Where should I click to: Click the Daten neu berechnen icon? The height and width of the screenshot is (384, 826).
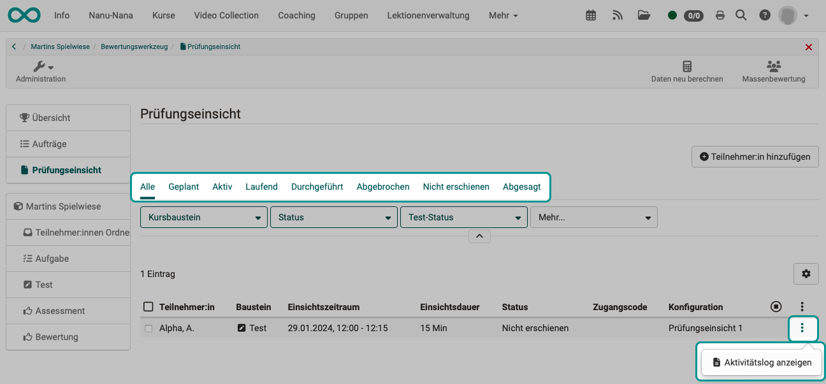686,71
